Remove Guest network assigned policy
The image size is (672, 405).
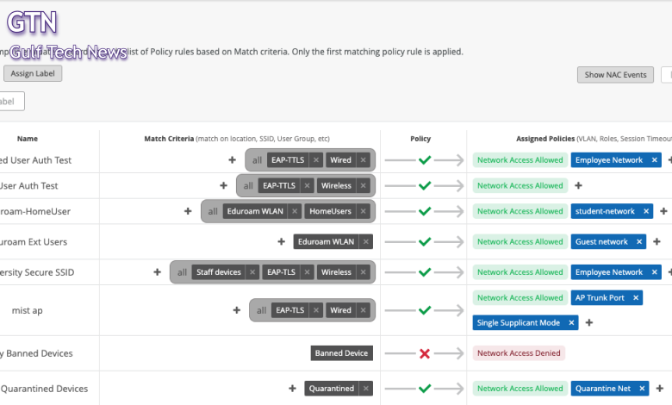pos(639,242)
